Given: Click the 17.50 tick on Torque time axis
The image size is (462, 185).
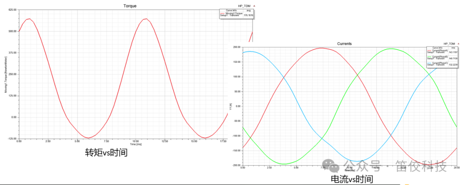Looking at the screenshot, I should point(224,141).
